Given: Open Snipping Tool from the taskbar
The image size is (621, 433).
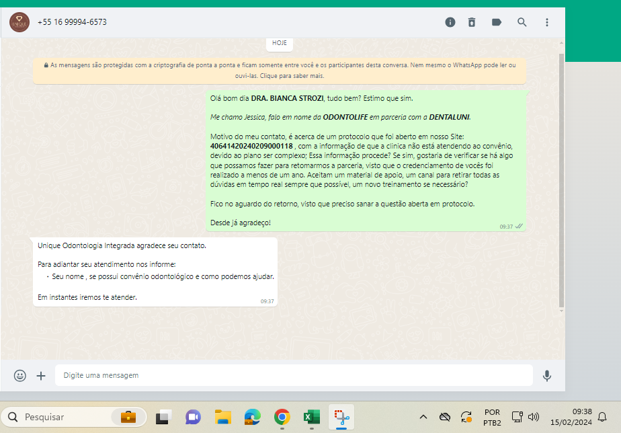Looking at the screenshot, I should (341, 417).
